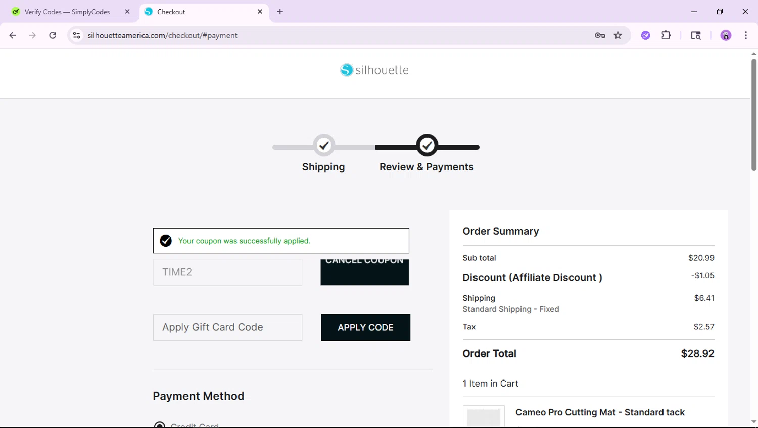The image size is (758, 428).
Task: Open a new browser tab
Action: click(x=280, y=12)
